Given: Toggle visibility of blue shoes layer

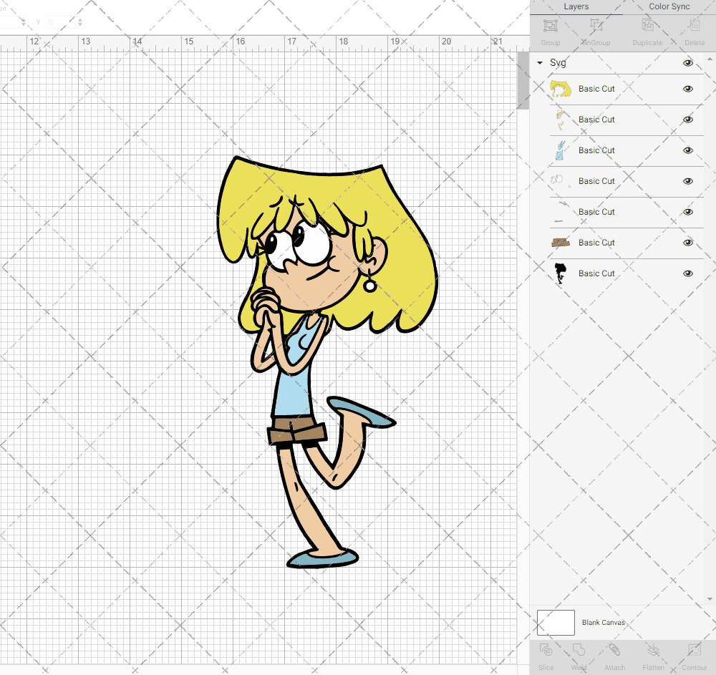Looking at the screenshot, I should [x=688, y=212].
